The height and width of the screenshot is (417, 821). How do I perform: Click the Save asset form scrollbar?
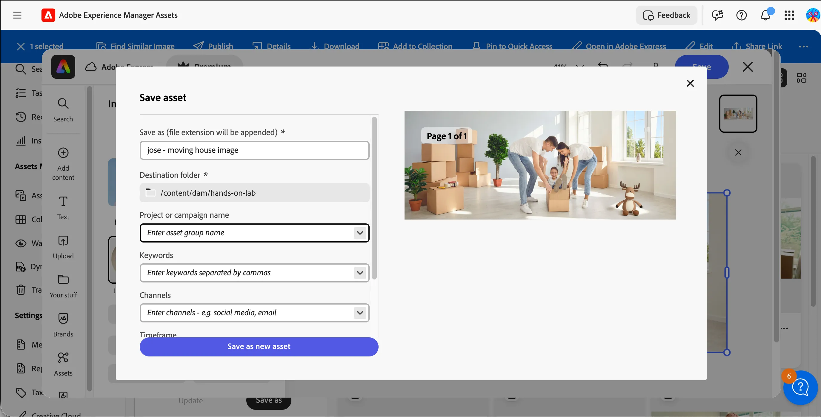point(374,198)
